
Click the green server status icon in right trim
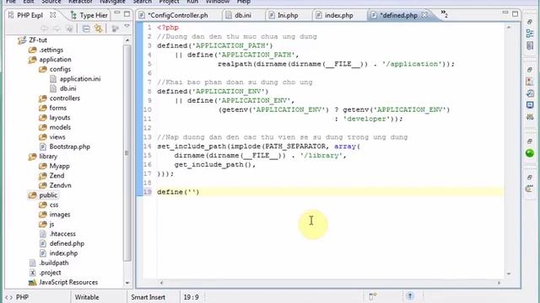click(530, 153)
